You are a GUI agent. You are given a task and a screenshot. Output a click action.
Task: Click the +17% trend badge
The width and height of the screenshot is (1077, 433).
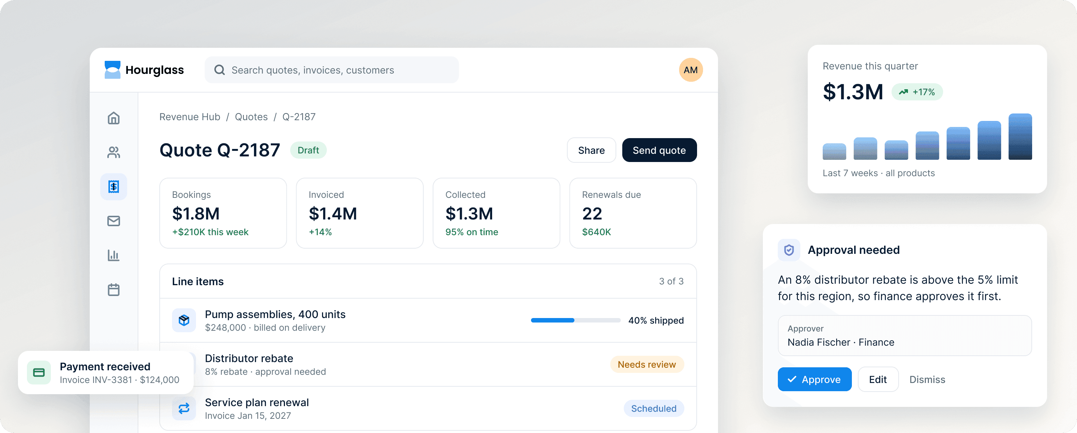[x=917, y=92]
